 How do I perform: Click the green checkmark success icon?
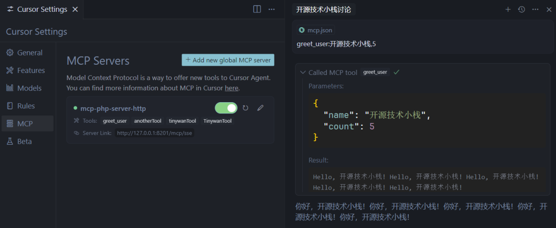pos(396,72)
